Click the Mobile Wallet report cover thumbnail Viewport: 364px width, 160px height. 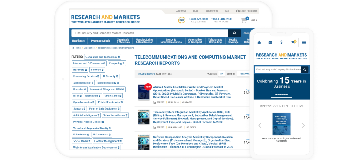point(144,92)
